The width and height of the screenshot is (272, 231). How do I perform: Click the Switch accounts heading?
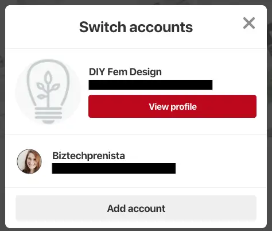click(136, 27)
